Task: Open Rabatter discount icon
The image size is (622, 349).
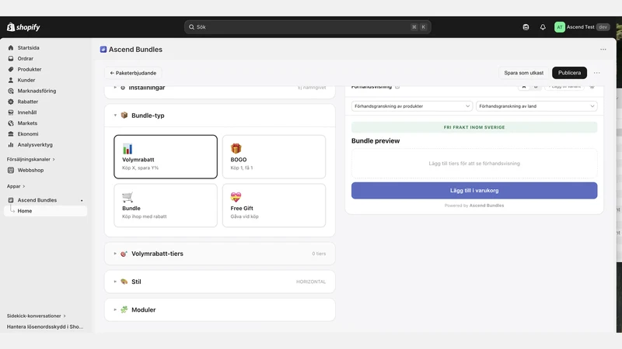Action: 11,102
